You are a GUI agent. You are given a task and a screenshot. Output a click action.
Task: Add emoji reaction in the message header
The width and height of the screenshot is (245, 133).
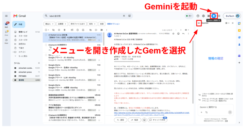(x=178, y=34)
